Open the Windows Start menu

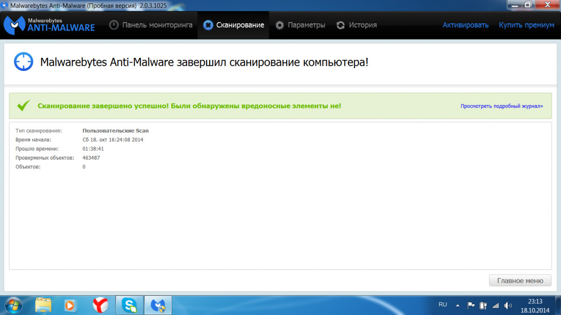14,305
